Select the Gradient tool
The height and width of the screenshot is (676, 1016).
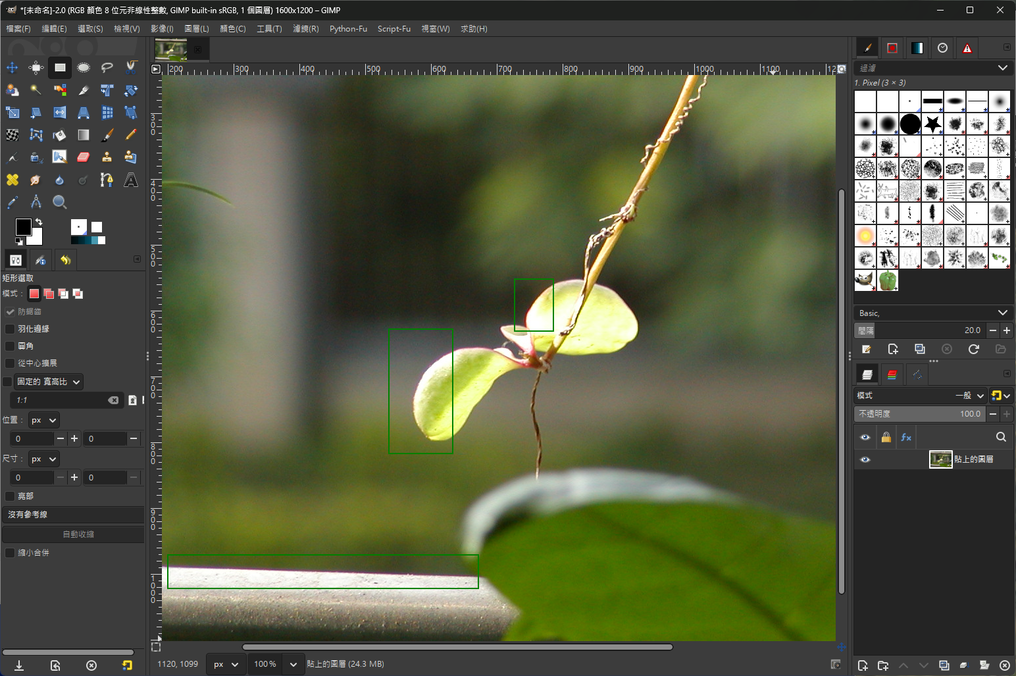[x=84, y=134]
